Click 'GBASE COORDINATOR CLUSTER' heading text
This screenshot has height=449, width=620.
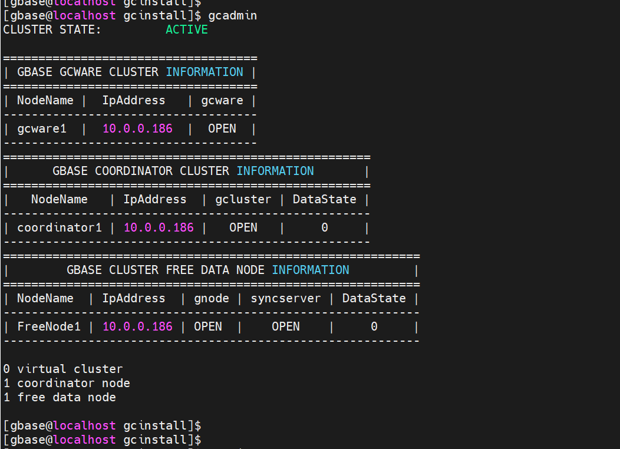[x=141, y=171]
